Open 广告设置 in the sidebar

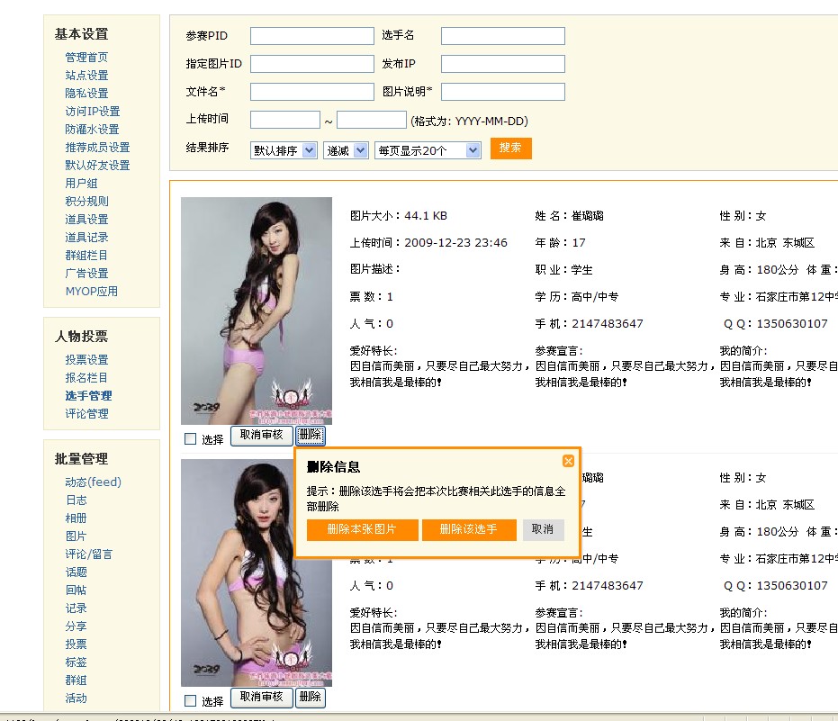click(86, 273)
